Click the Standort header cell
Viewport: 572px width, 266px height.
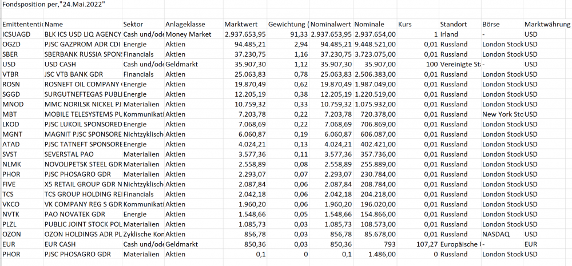click(460, 25)
